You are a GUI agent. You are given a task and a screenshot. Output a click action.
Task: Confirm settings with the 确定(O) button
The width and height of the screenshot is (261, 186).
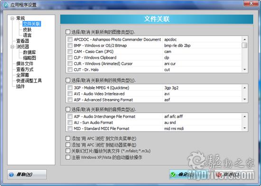tap(188, 174)
